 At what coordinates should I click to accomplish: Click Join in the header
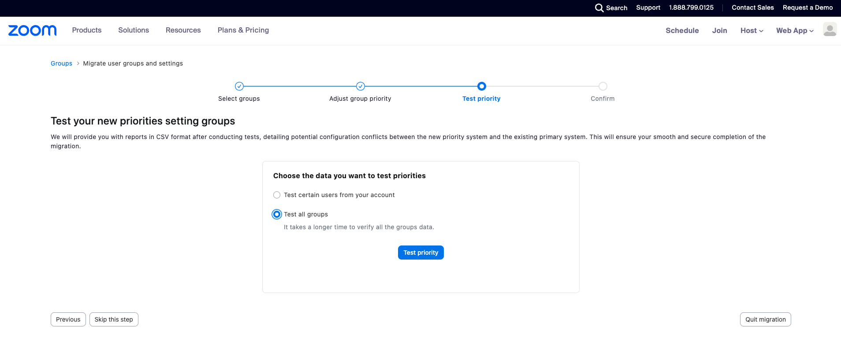coord(720,30)
